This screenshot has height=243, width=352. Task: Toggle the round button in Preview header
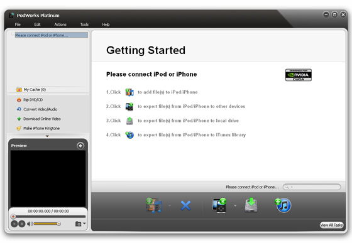pos(80,146)
